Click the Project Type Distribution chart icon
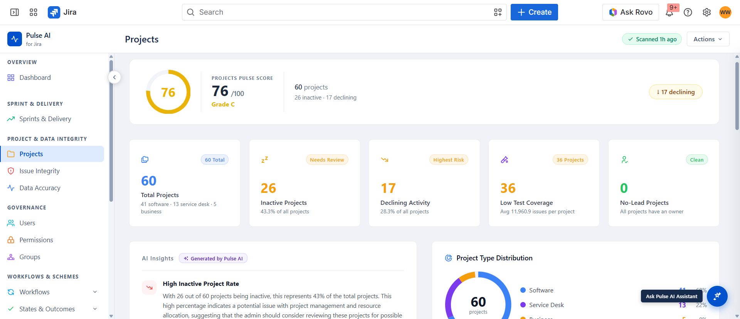 tap(448, 258)
